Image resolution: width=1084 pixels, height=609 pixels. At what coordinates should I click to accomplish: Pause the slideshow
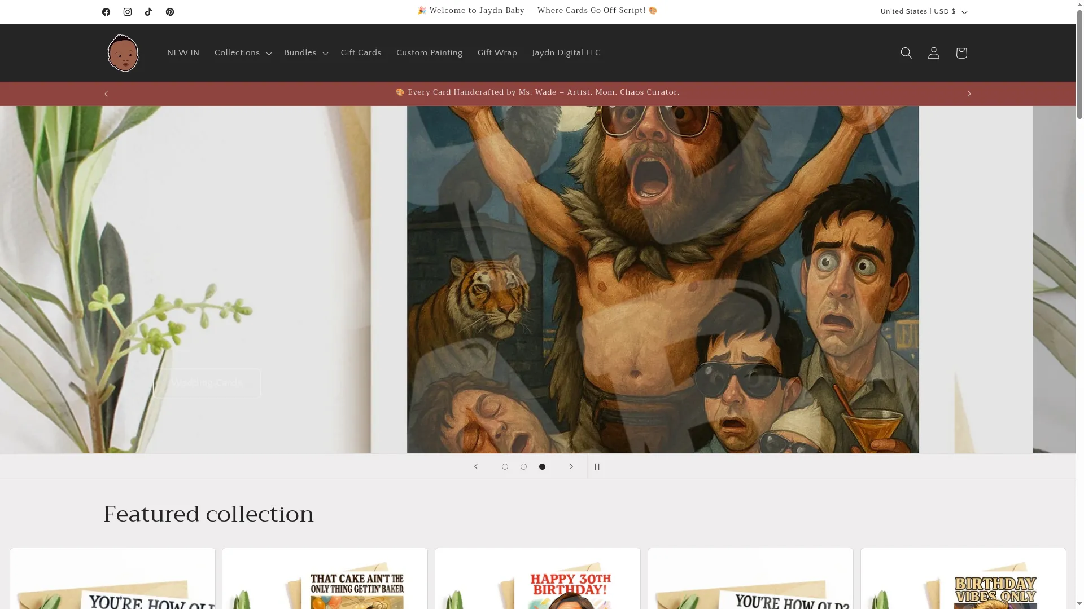[597, 466]
